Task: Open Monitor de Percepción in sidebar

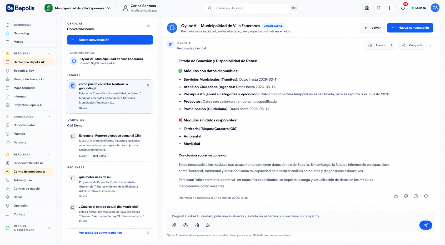Action: point(28,79)
